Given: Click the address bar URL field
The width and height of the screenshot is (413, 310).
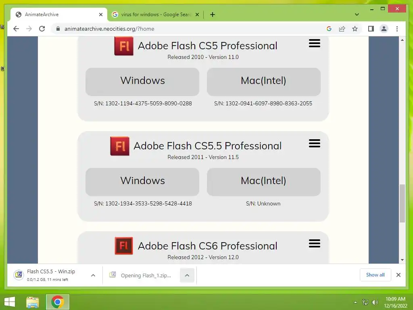Looking at the screenshot, I should 184,29.
